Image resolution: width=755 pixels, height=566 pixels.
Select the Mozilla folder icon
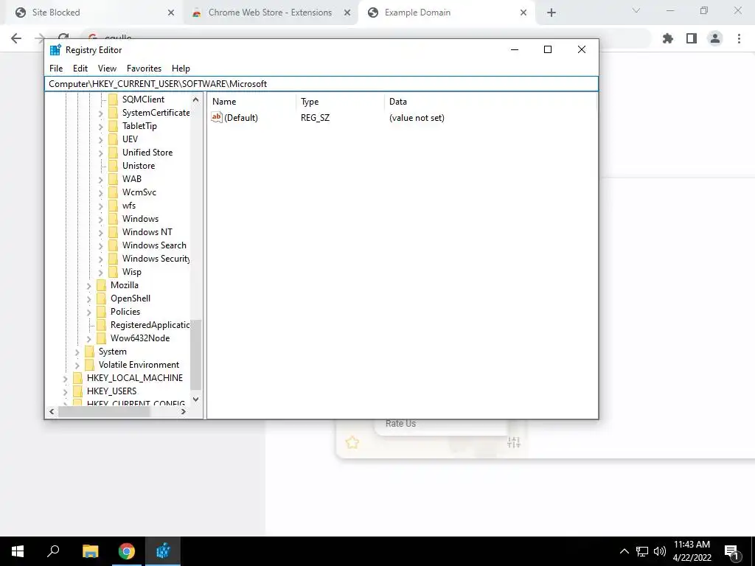click(101, 285)
